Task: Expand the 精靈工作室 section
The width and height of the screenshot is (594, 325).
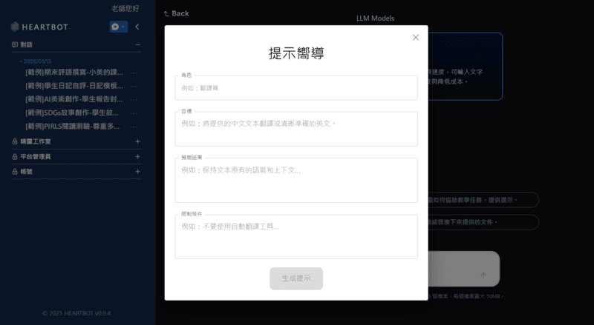Action: [137, 141]
